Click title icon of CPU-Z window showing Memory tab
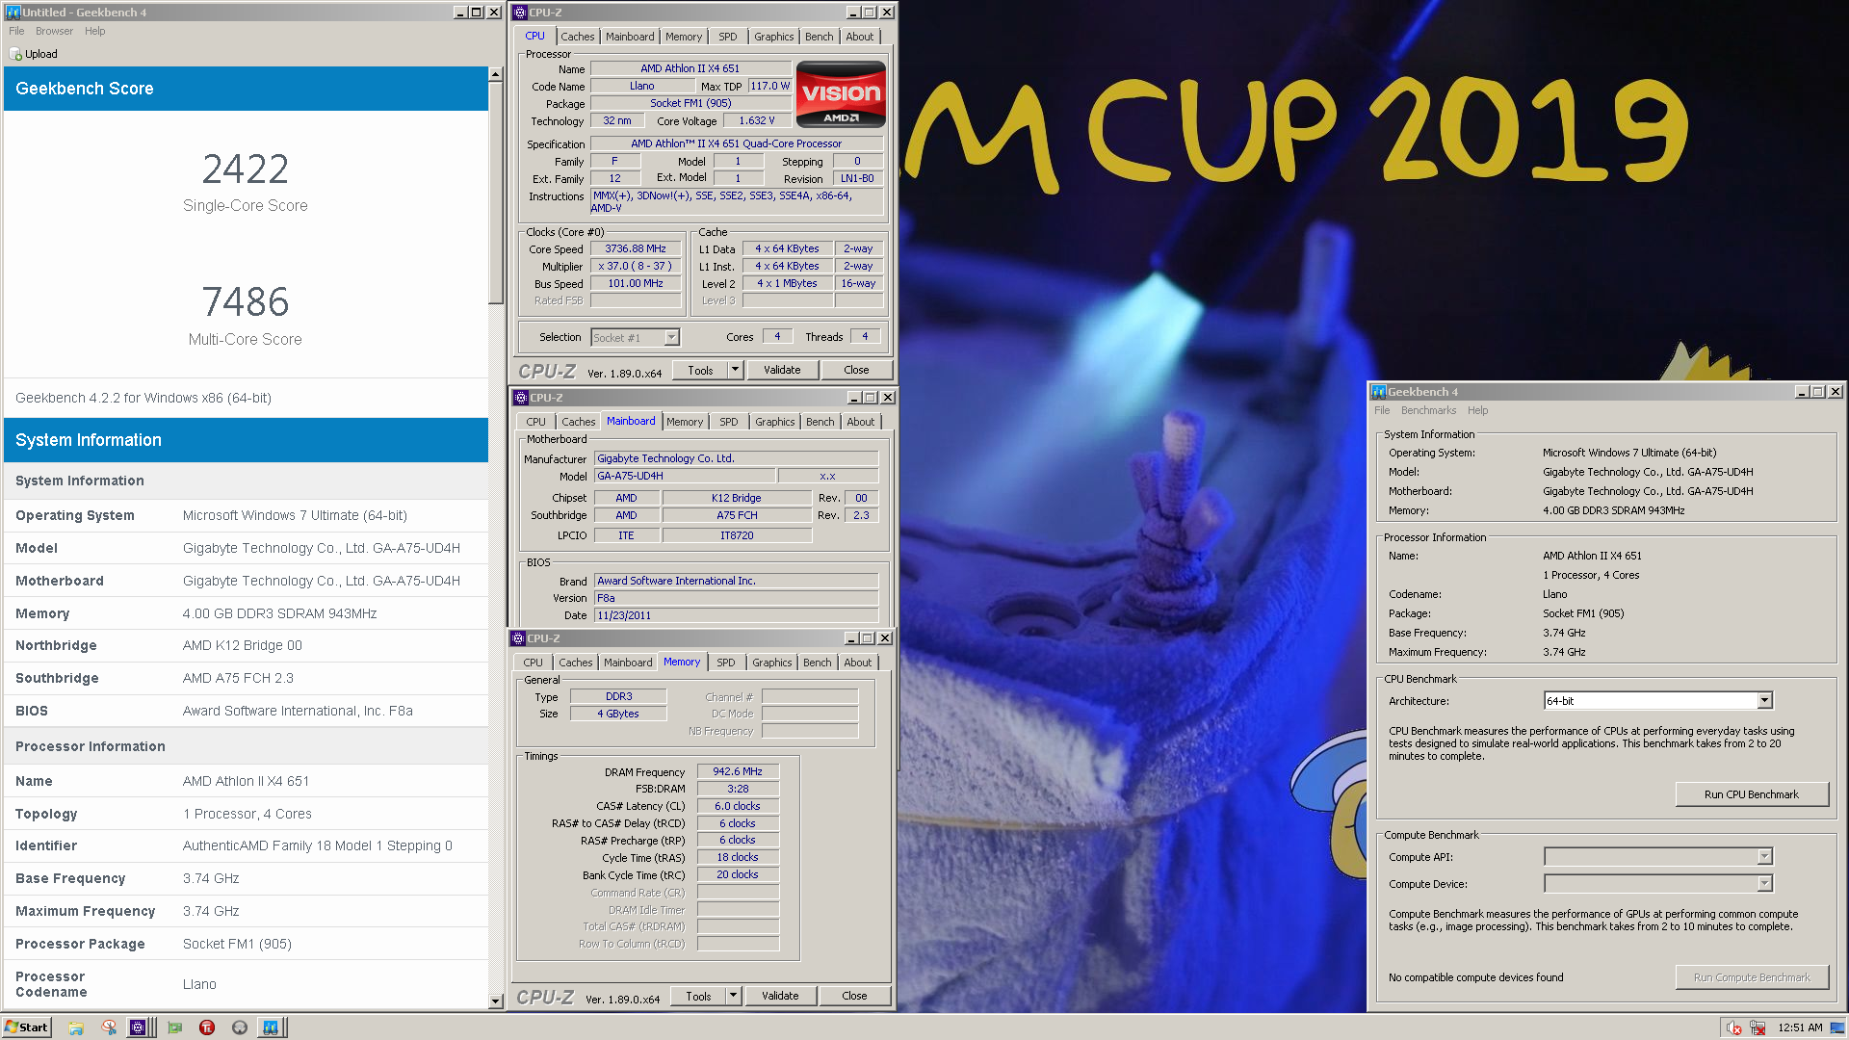 (x=518, y=638)
